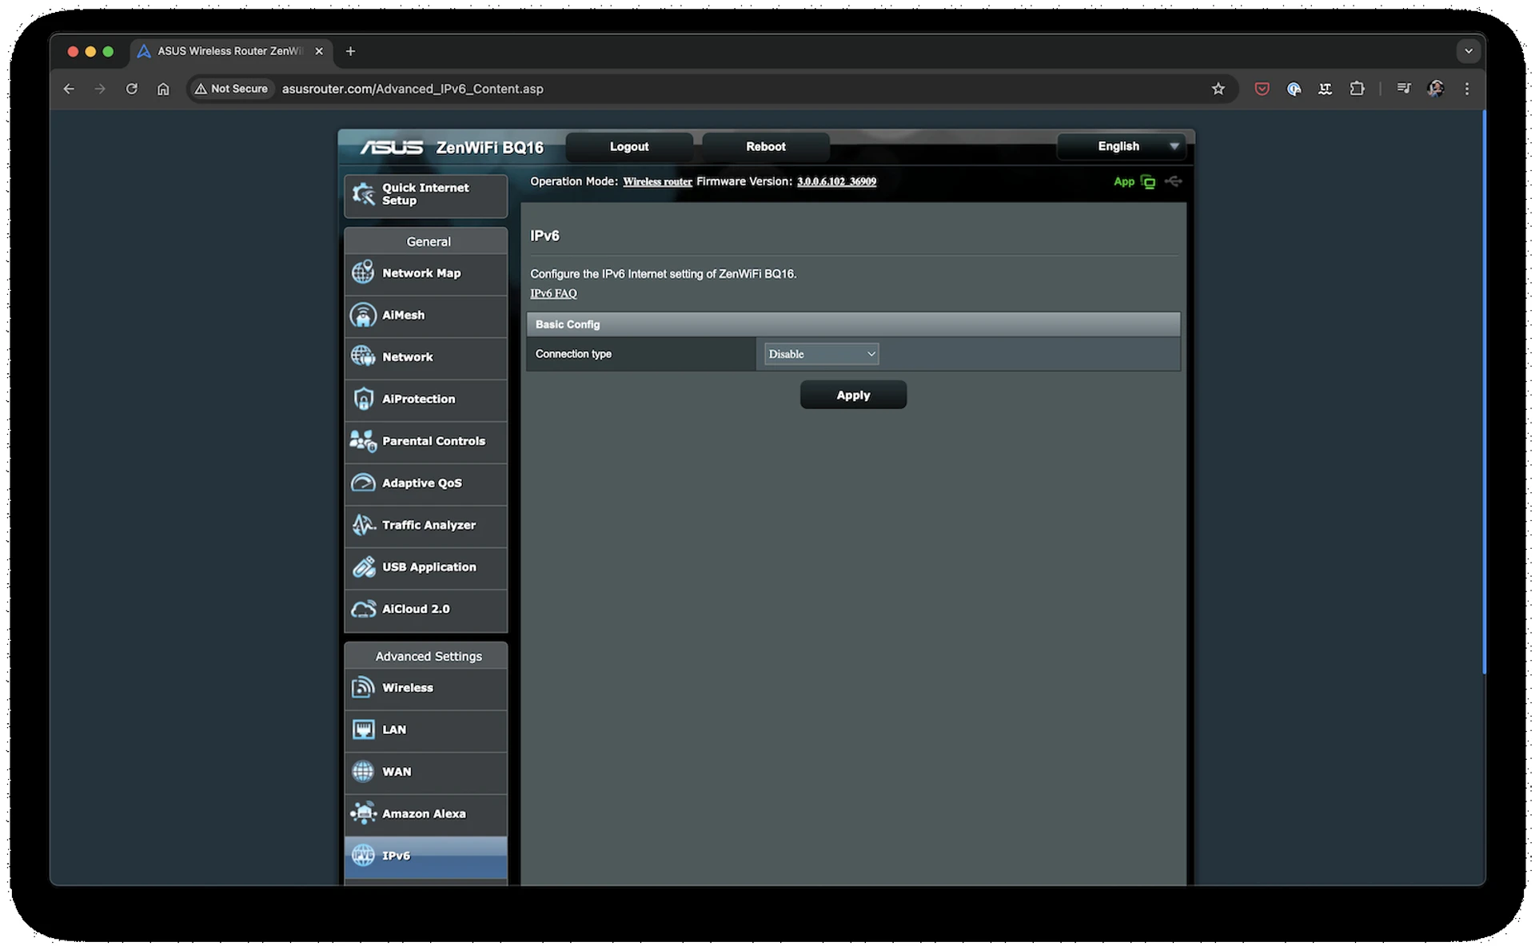
Task: Open Chrome three-dot menu
Action: pos(1466,89)
